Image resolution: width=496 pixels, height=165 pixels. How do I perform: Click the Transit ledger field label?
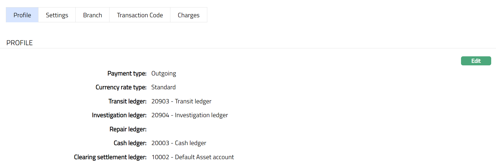point(127,101)
